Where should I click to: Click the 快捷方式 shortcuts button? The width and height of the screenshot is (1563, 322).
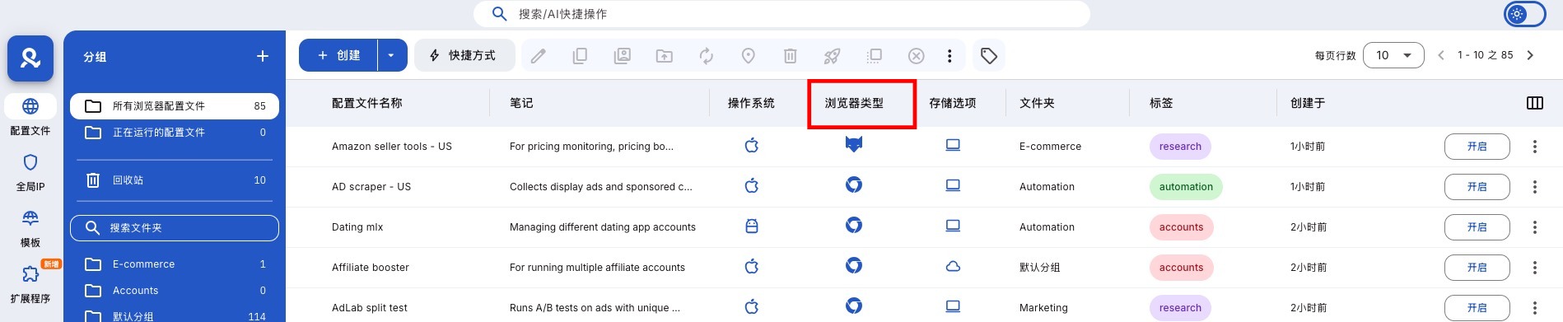464,55
